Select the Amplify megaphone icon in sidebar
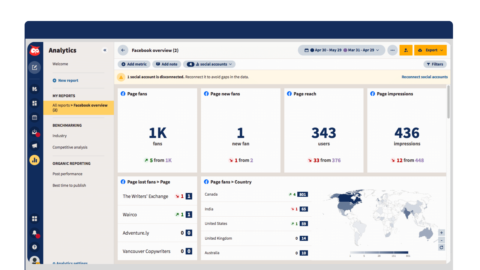Screen dimensions: 480x270 [35, 146]
